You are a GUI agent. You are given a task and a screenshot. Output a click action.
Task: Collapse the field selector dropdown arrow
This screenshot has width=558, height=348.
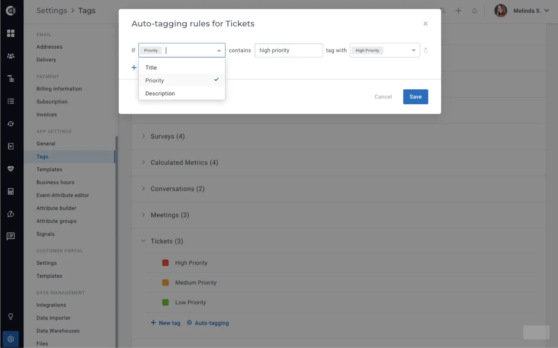coord(219,51)
